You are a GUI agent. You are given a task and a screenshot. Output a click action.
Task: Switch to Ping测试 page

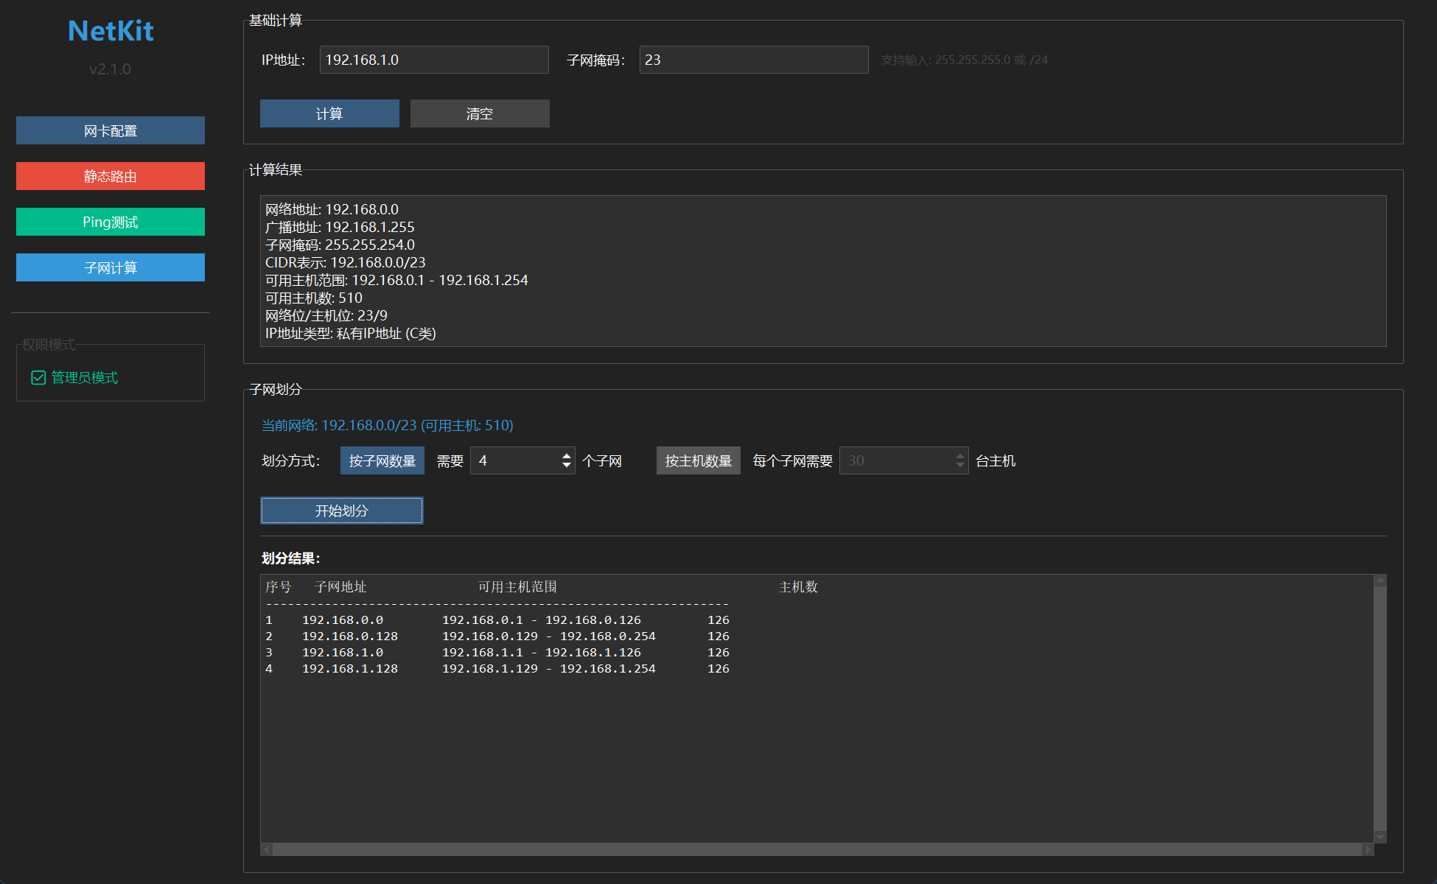[x=111, y=222]
